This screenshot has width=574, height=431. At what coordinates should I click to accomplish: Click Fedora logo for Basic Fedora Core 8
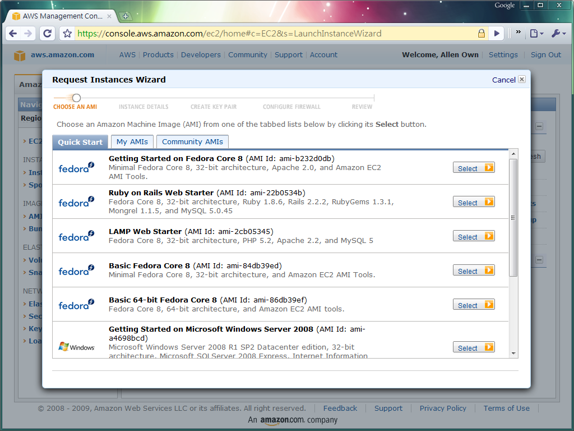point(76,270)
